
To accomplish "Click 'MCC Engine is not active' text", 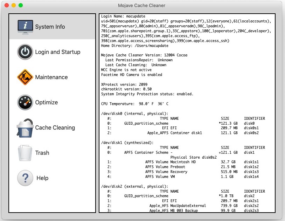I will click(x=126, y=70).
